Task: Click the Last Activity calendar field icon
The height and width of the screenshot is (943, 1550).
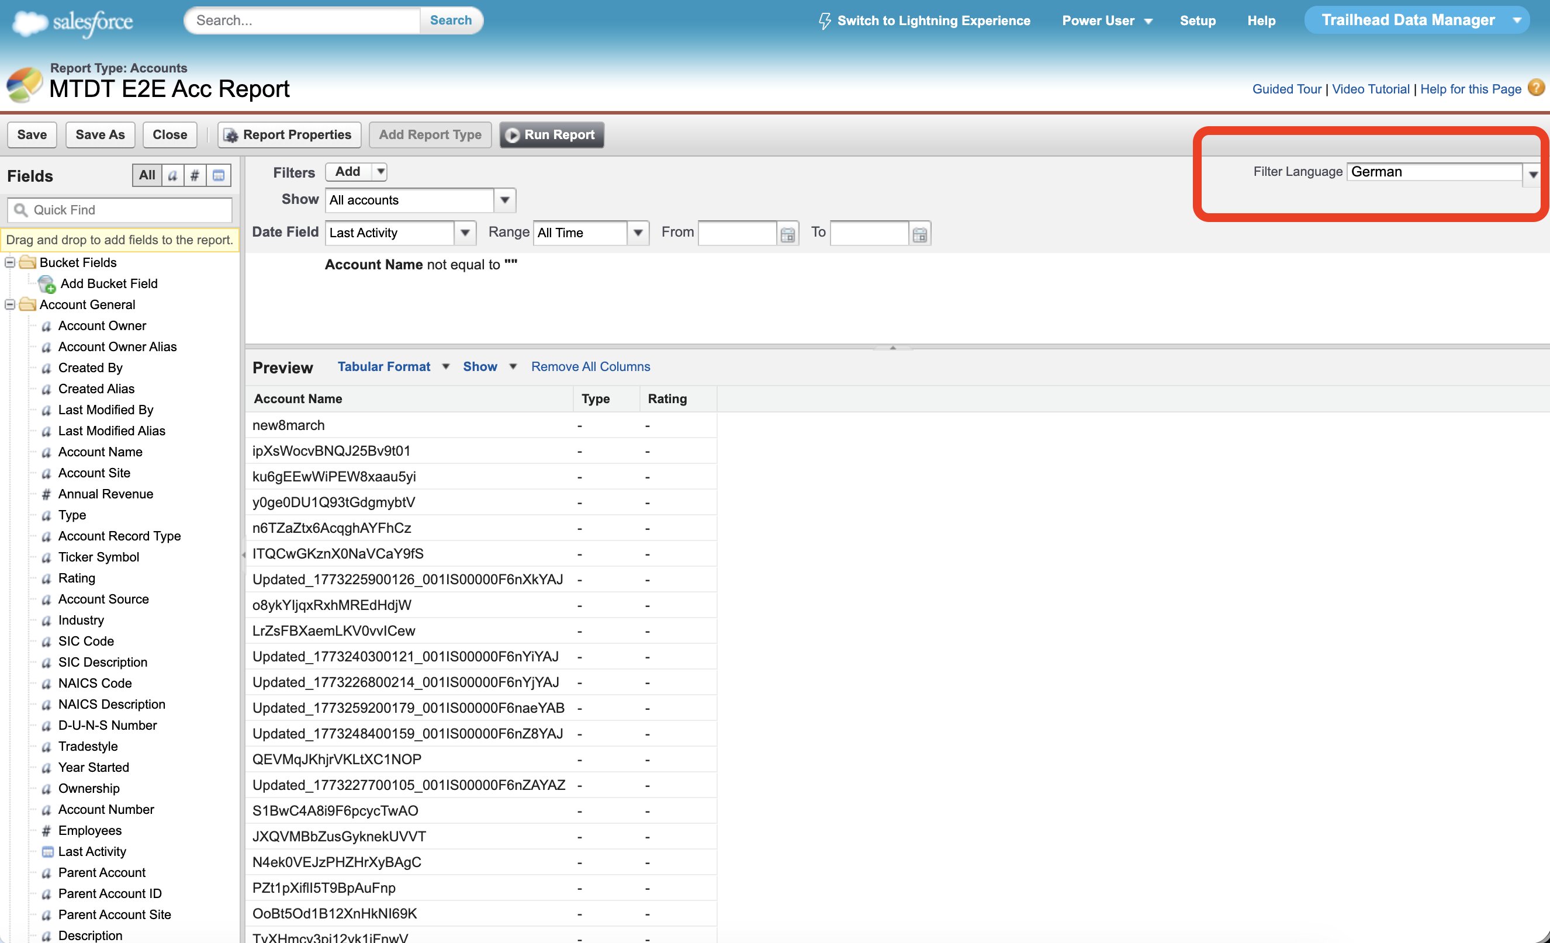Action: click(47, 852)
